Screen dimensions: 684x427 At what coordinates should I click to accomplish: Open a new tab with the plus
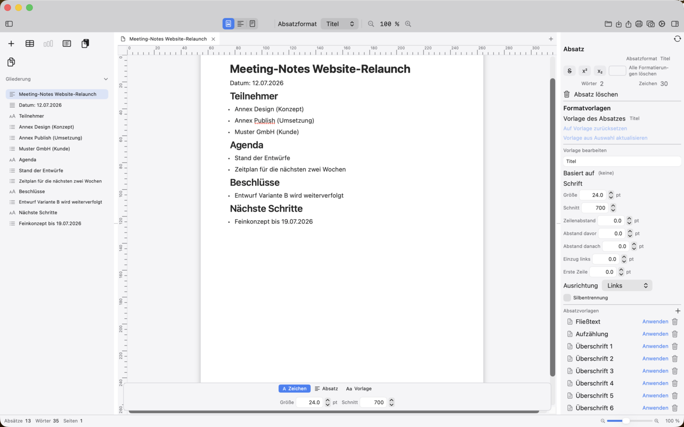[551, 39]
